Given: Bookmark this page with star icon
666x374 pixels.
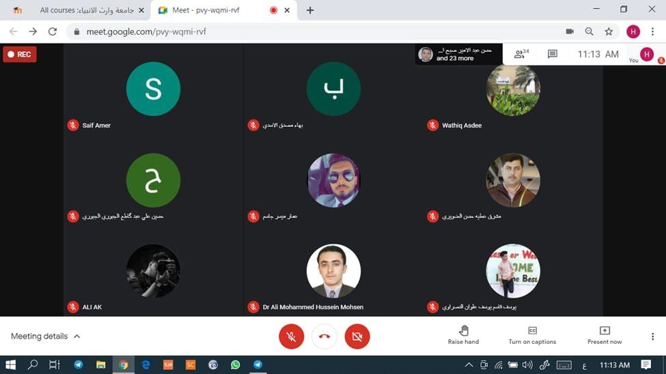Looking at the screenshot, I should point(609,31).
